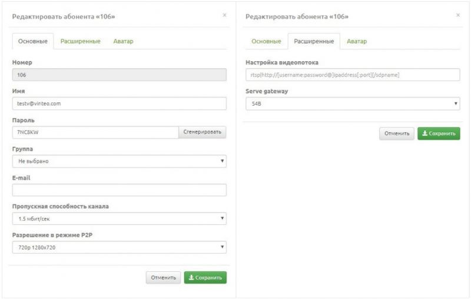This screenshot has width=471, height=299.
Task: Cancel editing in the right dialog
Action: pos(397,133)
